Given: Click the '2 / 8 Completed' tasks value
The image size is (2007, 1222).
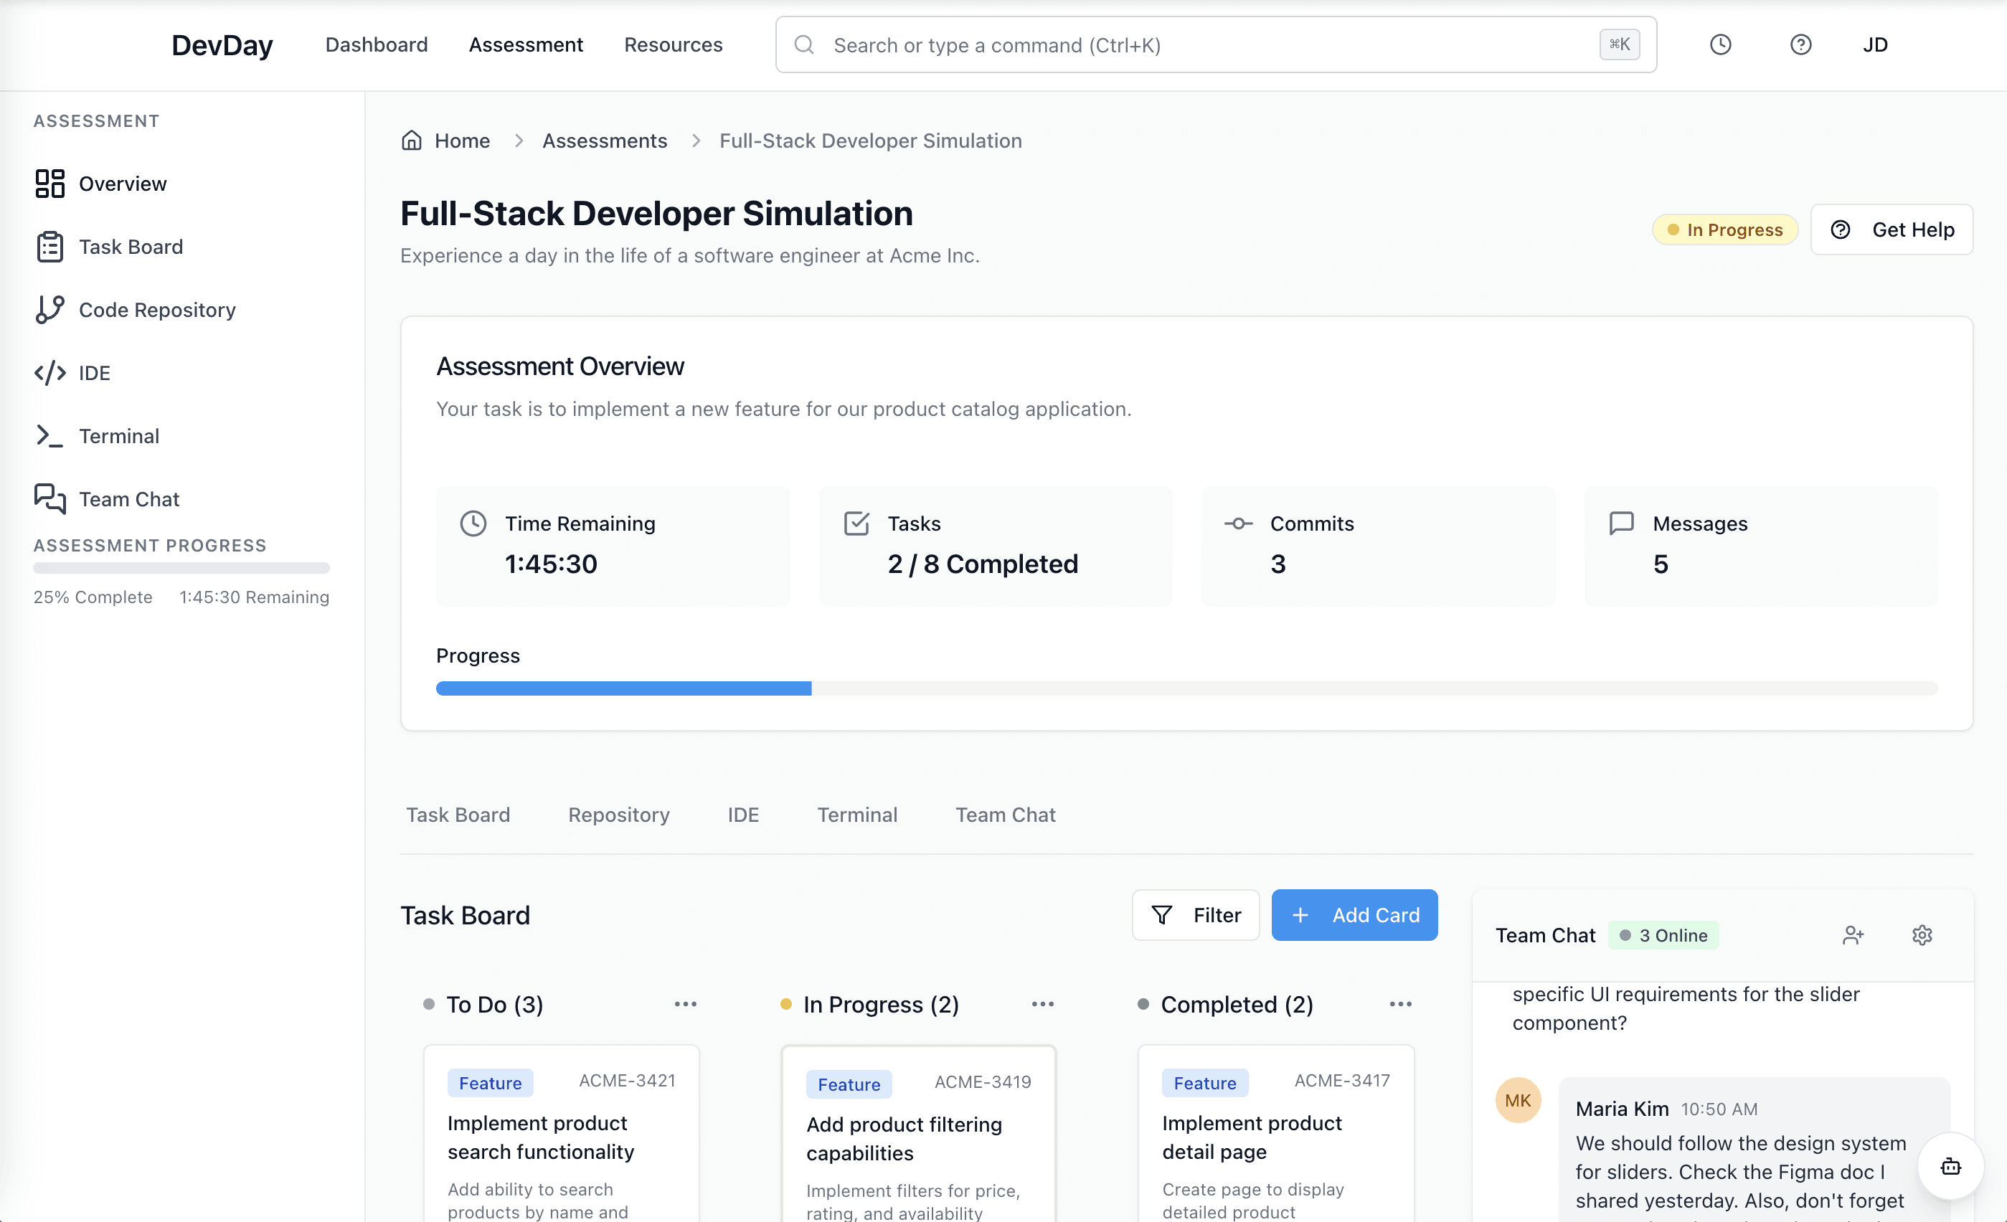Looking at the screenshot, I should [x=983, y=564].
